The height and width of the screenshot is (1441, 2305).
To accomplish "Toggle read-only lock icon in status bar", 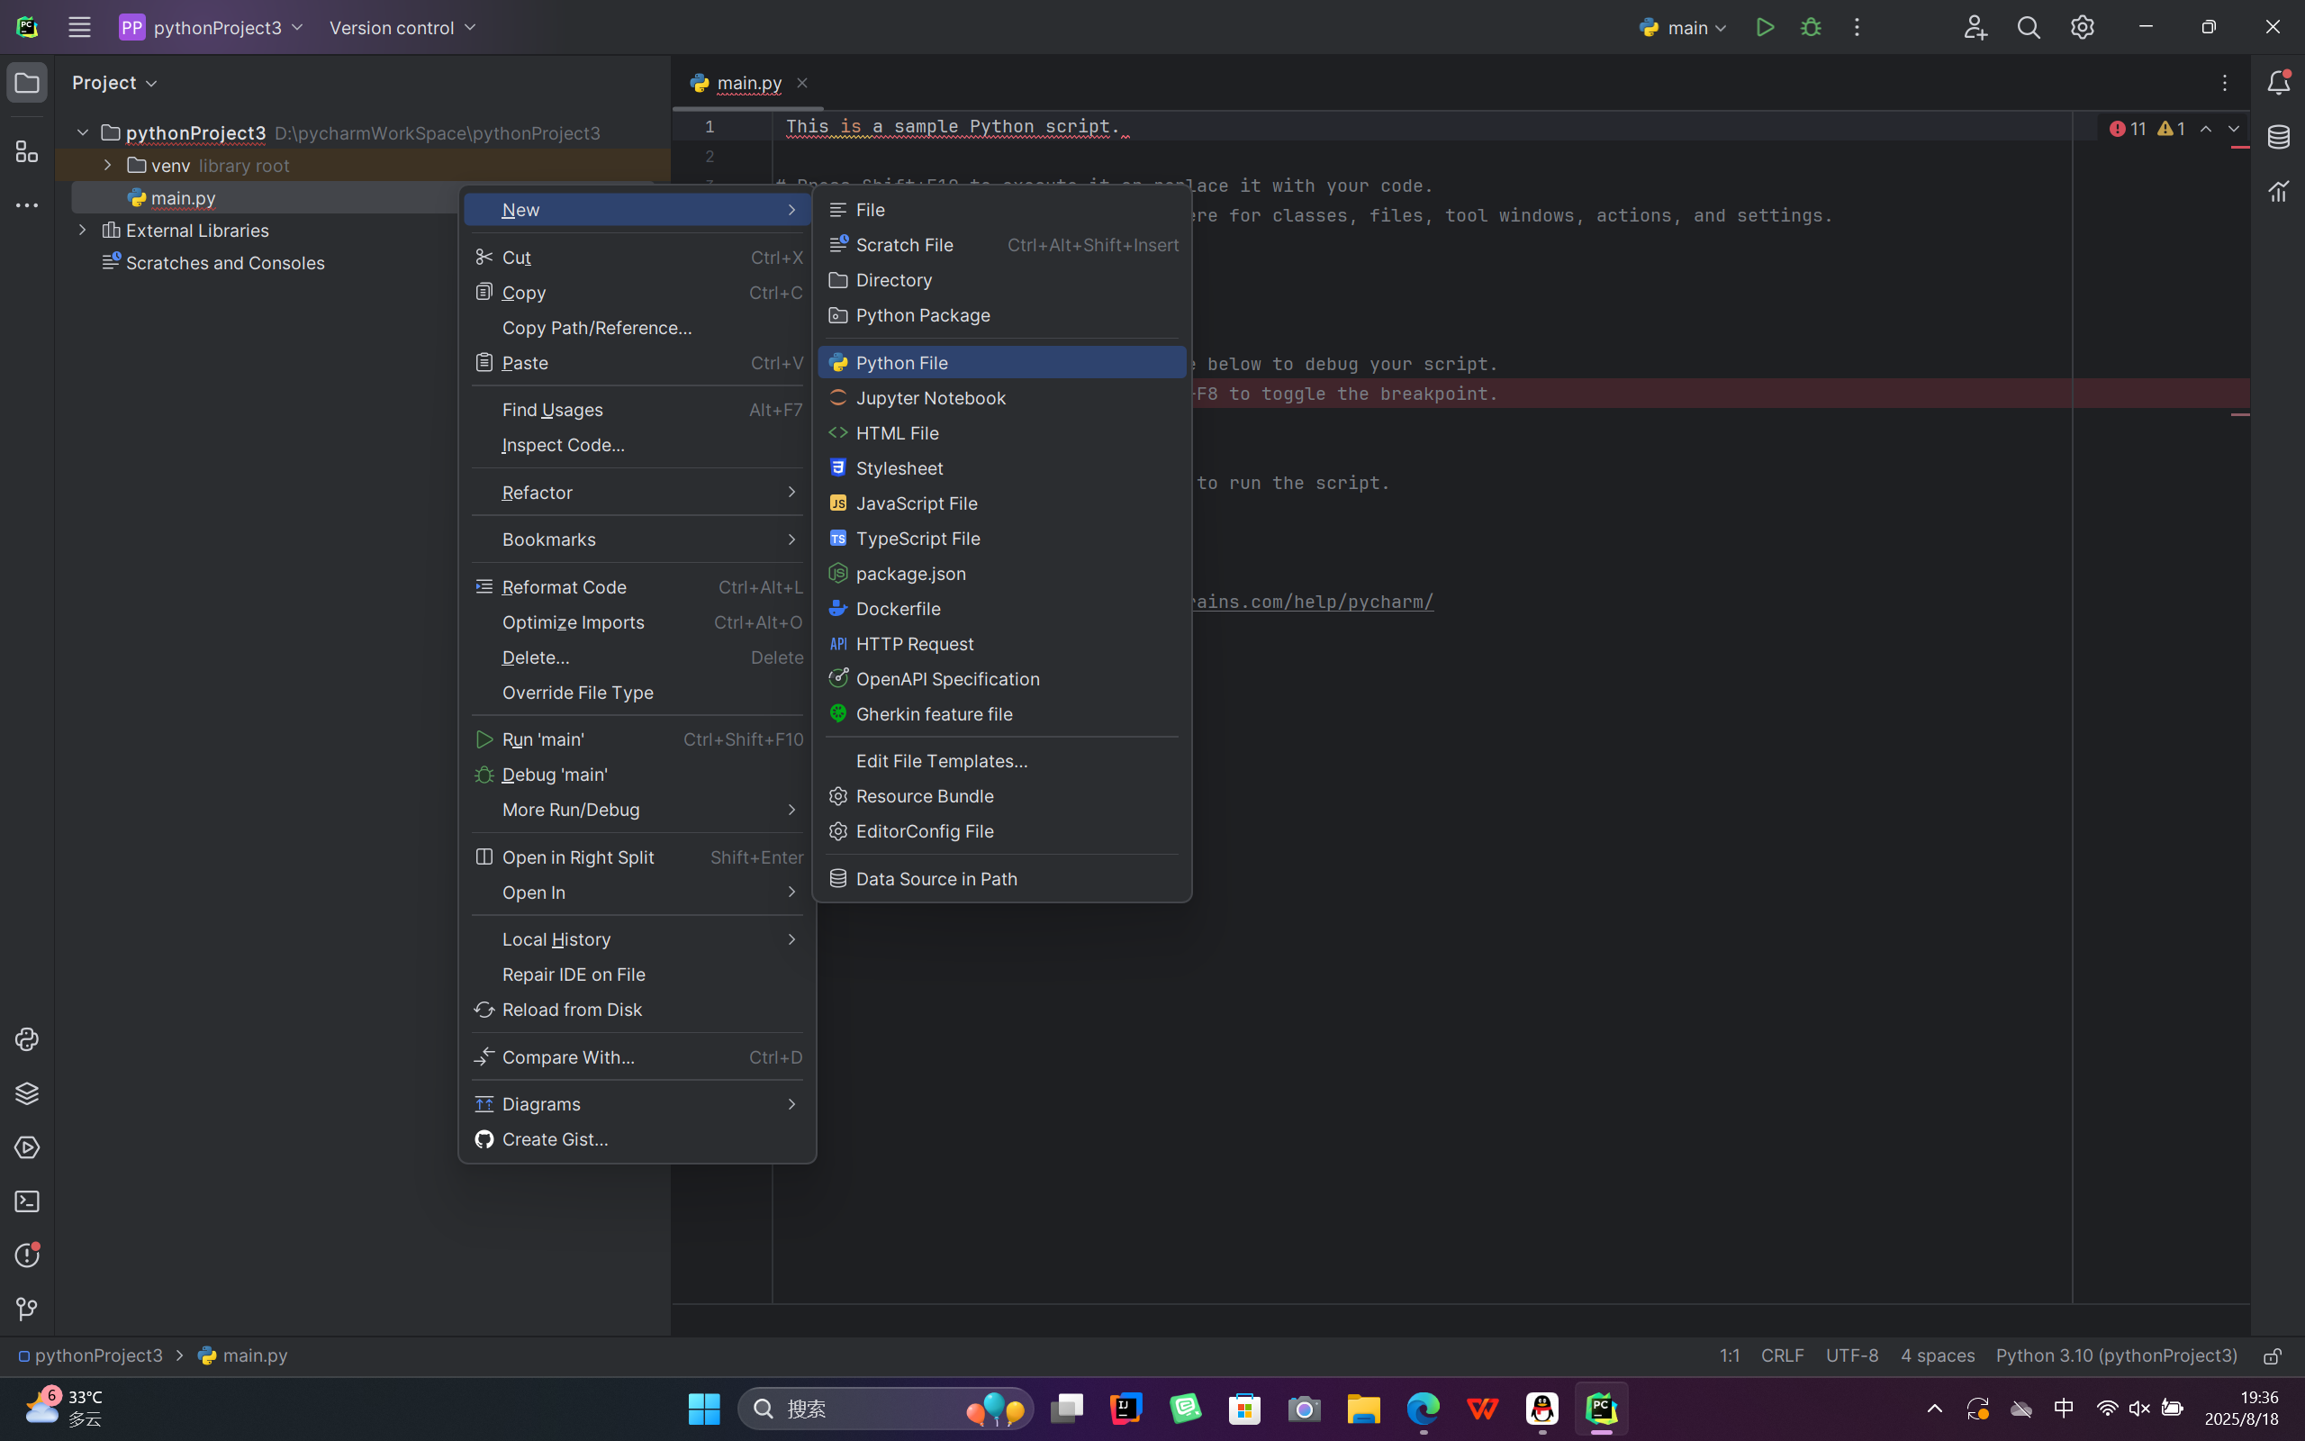I will tap(2273, 1356).
